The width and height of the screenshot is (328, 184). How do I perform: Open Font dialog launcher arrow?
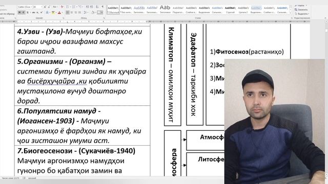click(x=63, y=18)
